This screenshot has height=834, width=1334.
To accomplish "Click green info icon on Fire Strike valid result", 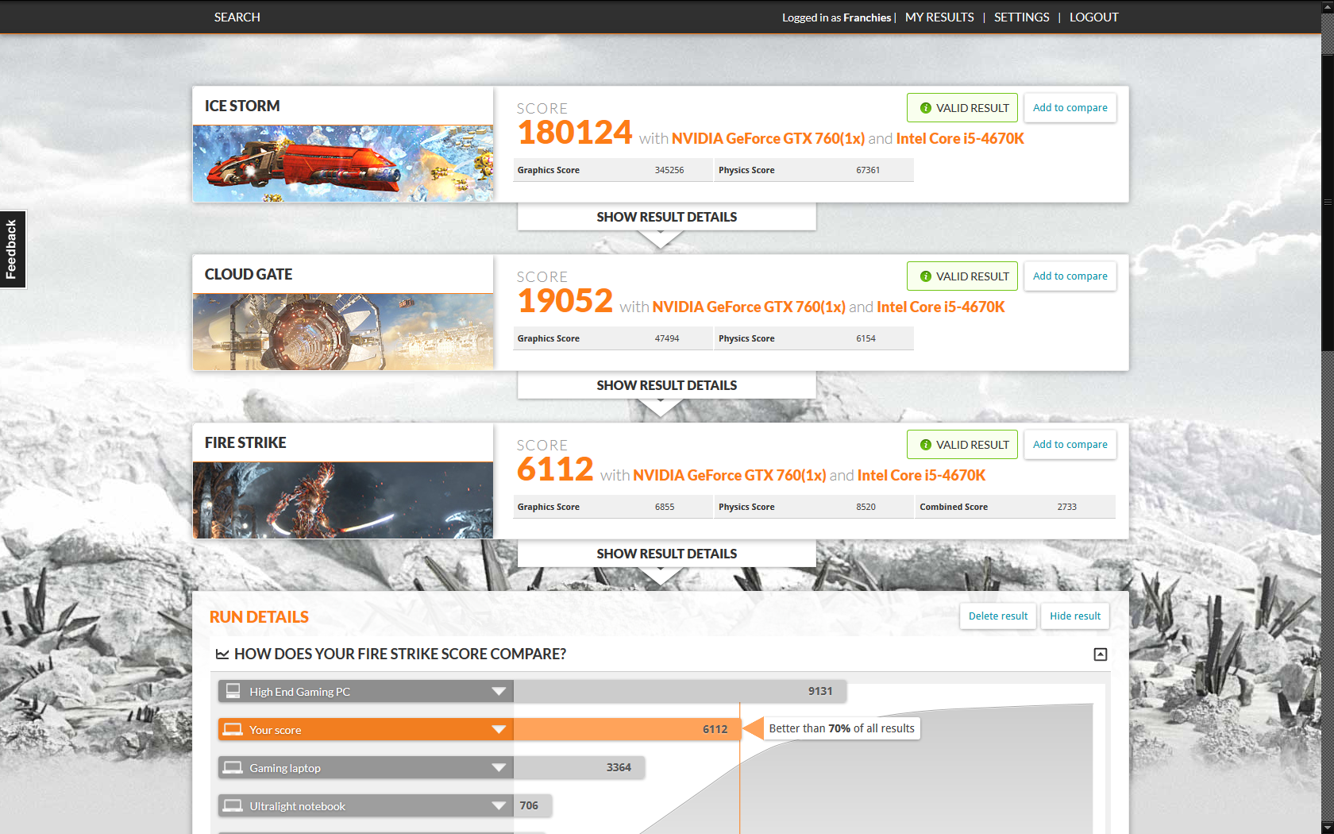I will pos(925,445).
